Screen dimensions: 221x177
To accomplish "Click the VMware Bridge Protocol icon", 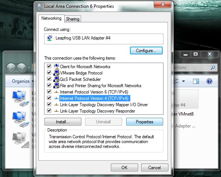I will click(56, 73).
